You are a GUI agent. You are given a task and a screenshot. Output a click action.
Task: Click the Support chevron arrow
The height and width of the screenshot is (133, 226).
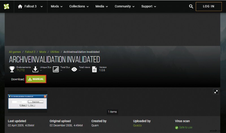pyautogui.click(x=155, y=7)
